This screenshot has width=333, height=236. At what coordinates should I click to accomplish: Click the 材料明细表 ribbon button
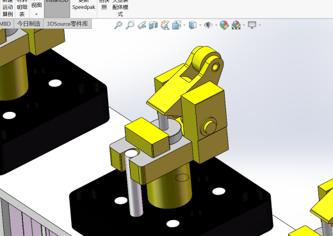point(22,8)
